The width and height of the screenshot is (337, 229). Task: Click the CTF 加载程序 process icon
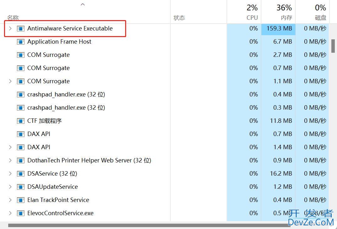click(x=21, y=121)
